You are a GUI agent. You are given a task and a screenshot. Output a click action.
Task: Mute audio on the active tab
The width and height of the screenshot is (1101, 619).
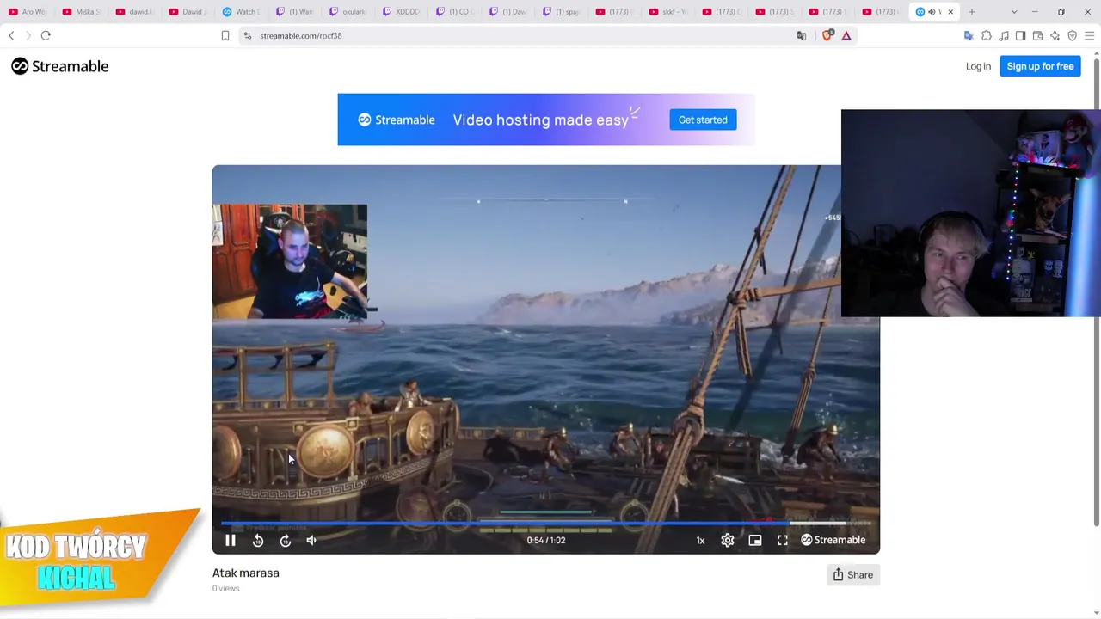tap(932, 12)
